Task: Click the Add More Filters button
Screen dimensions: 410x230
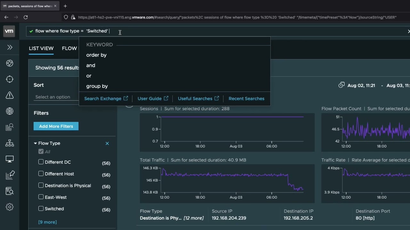Action: pyautogui.click(x=56, y=126)
